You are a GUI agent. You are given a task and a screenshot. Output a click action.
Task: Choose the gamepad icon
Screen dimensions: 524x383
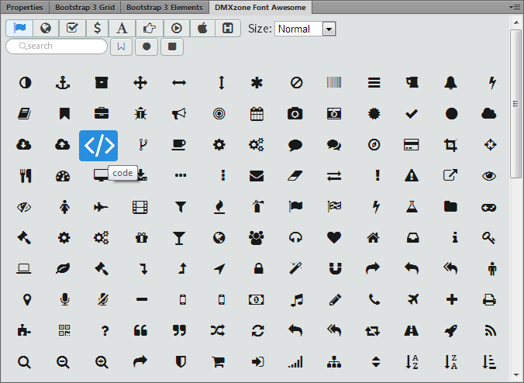tap(488, 208)
